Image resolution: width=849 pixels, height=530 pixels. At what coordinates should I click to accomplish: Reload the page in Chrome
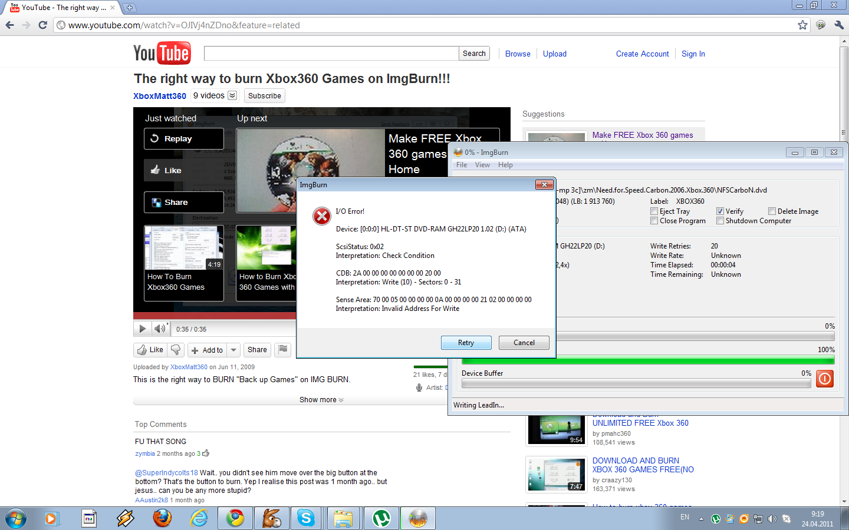coord(42,25)
